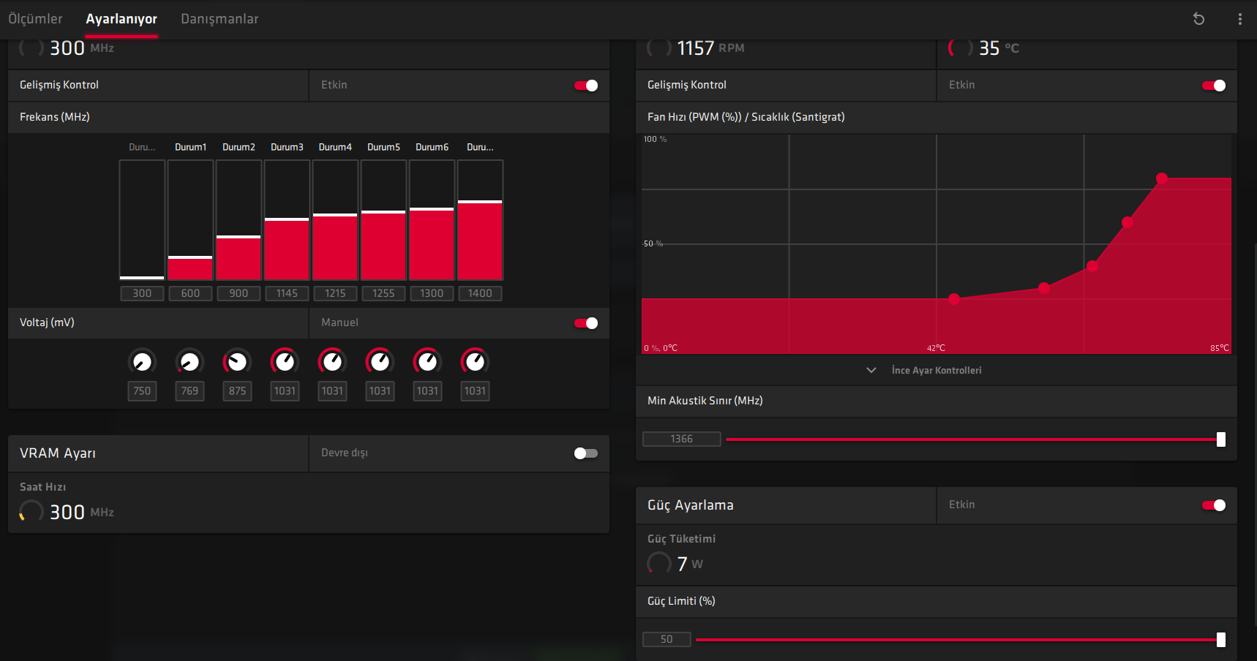Click the 35 °C temperature readout
This screenshot has width=1257, height=661.
click(x=999, y=48)
